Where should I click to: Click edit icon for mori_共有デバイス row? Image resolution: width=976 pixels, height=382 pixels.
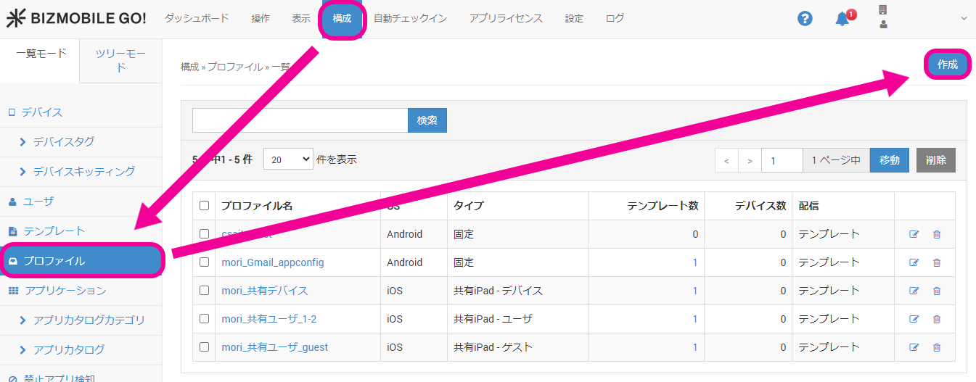tap(914, 291)
